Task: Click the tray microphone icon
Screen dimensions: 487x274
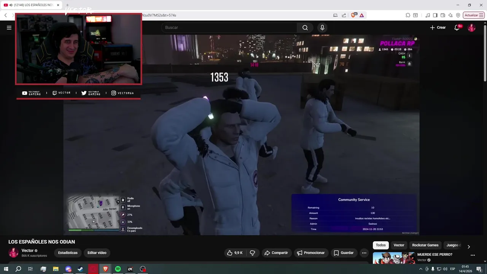Action: click(x=433, y=269)
